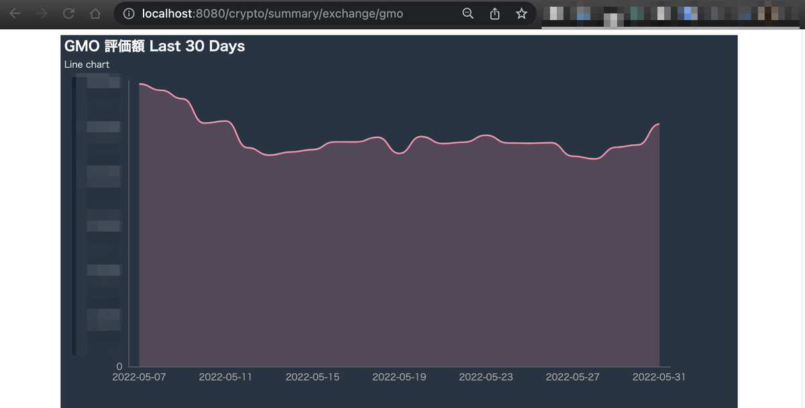The width and height of the screenshot is (805, 408).
Task: Select the chart title GMO 評価額 Last 30 Days
Action: [154, 46]
